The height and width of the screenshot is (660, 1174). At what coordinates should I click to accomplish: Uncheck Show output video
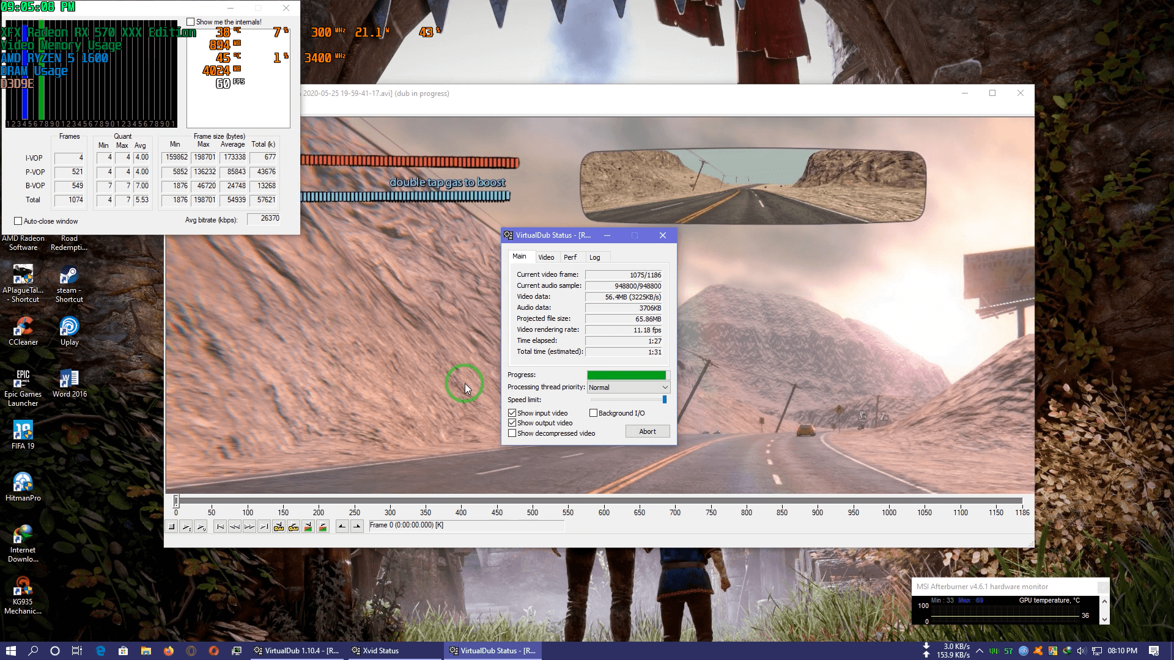[x=512, y=423]
